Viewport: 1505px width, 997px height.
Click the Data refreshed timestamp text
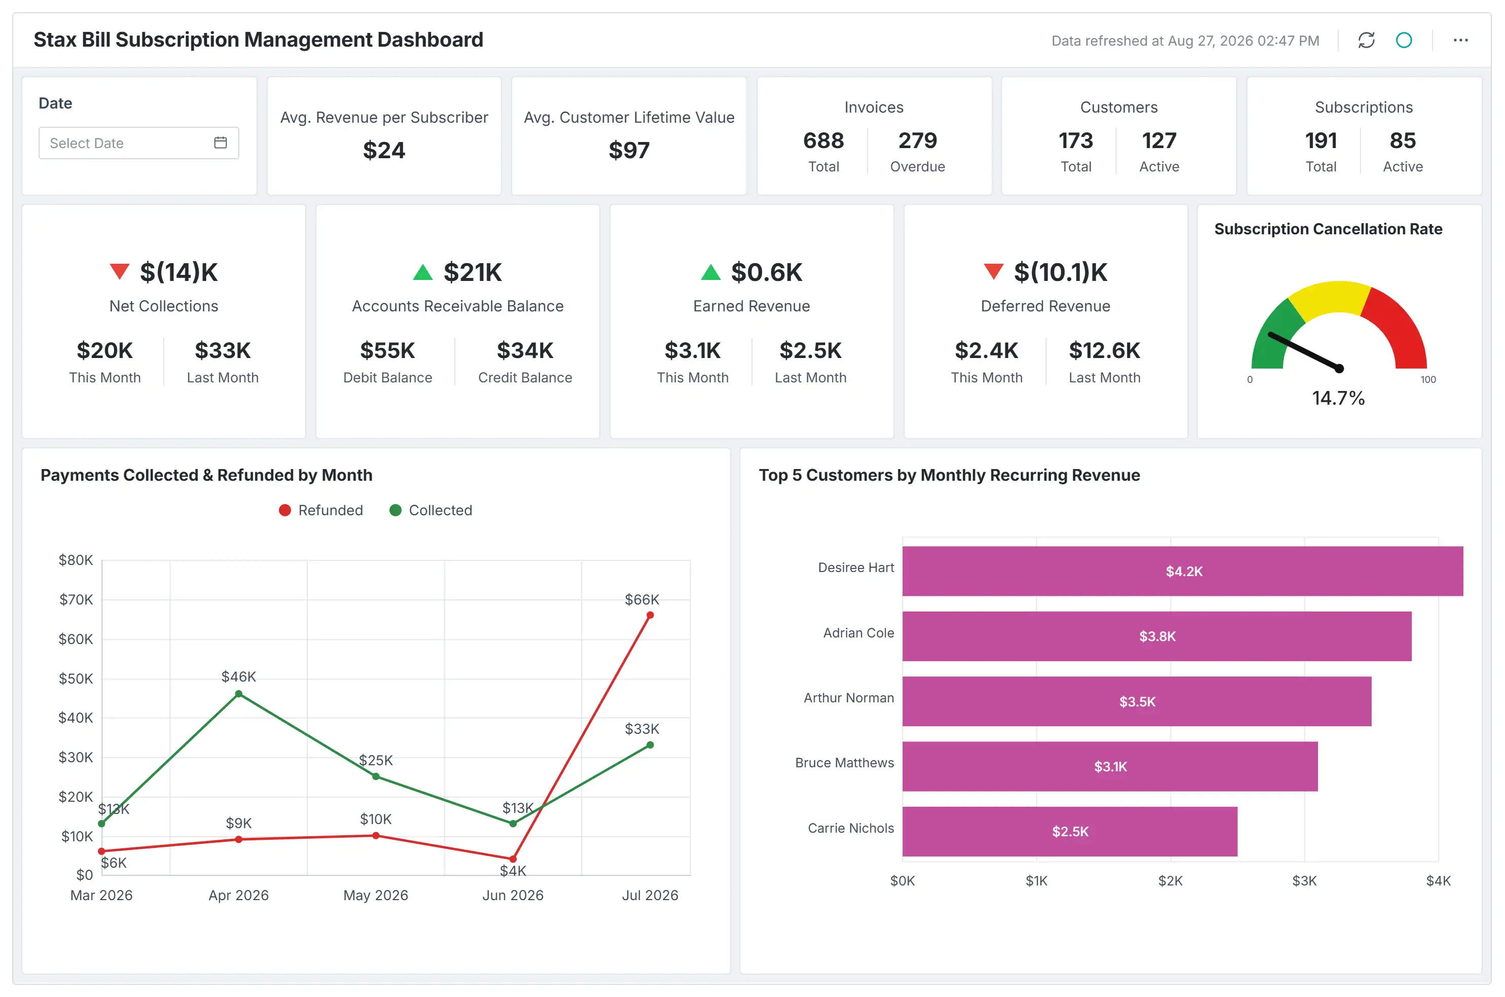(1185, 41)
